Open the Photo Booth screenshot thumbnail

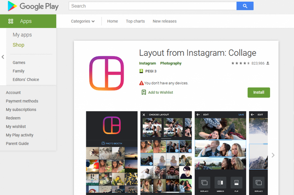112,153
